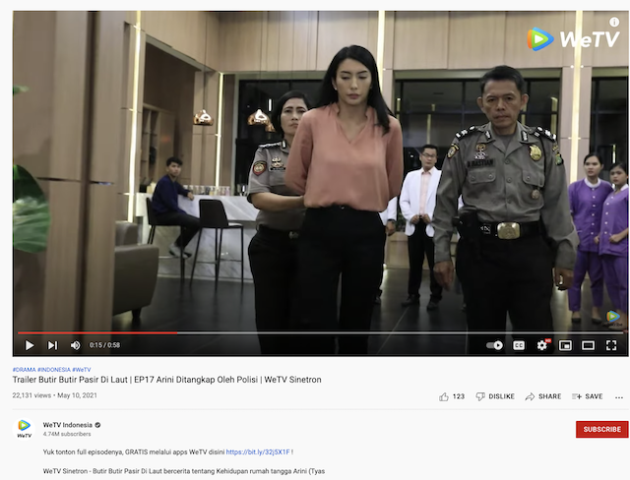Image resolution: width=630 pixels, height=480 pixels.
Task: Open the WeTV Indonesia channel name
Action: click(68, 425)
